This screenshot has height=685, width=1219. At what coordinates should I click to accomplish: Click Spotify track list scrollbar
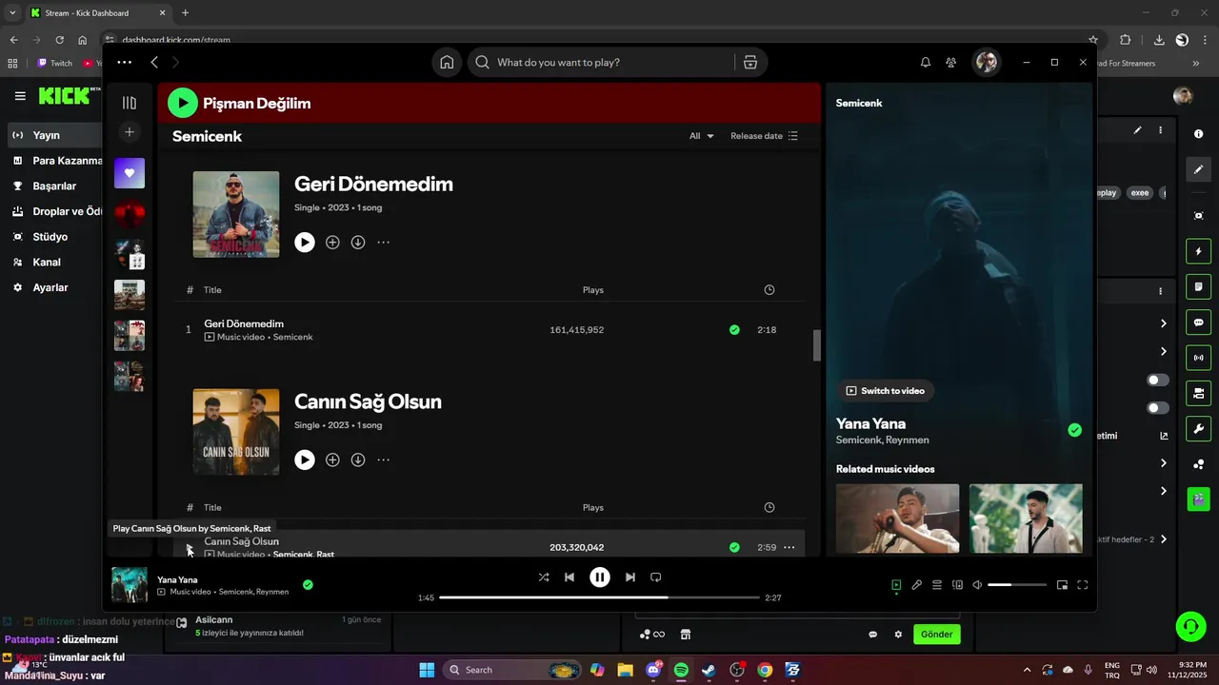pyautogui.click(x=816, y=346)
